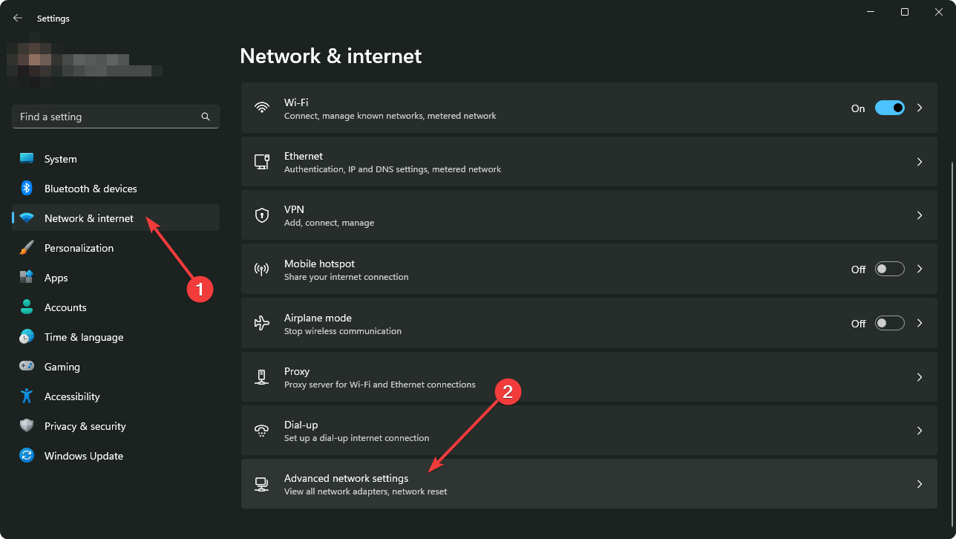The height and width of the screenshot is (539, 956).
Task: Open the Dial-up row chevron
Action: point(920,431)
